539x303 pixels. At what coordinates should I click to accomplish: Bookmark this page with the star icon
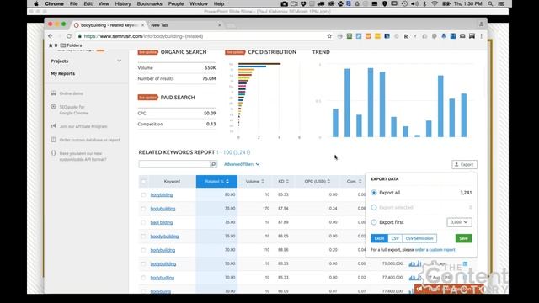pos(329,36)
